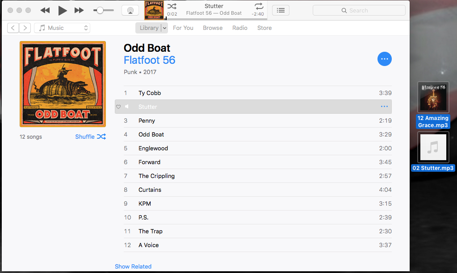Open the blue album more options button

[385, 59]
